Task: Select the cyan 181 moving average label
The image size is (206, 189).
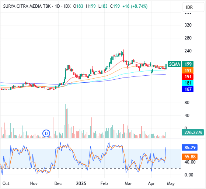Action: click(x=188, y=83)
